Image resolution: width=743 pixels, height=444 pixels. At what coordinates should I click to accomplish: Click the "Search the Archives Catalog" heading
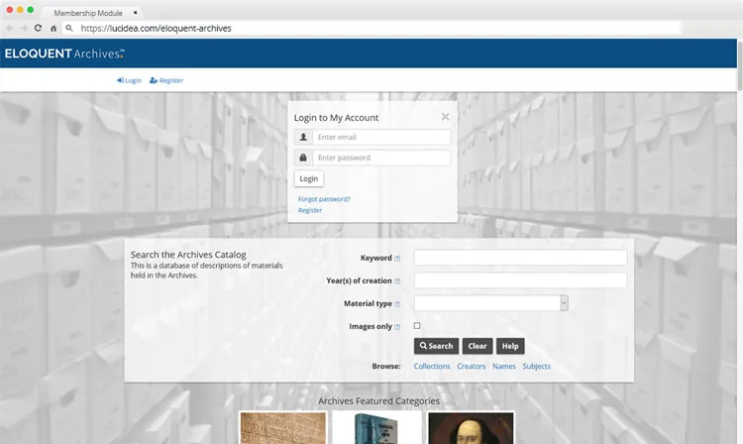point(188,255)
